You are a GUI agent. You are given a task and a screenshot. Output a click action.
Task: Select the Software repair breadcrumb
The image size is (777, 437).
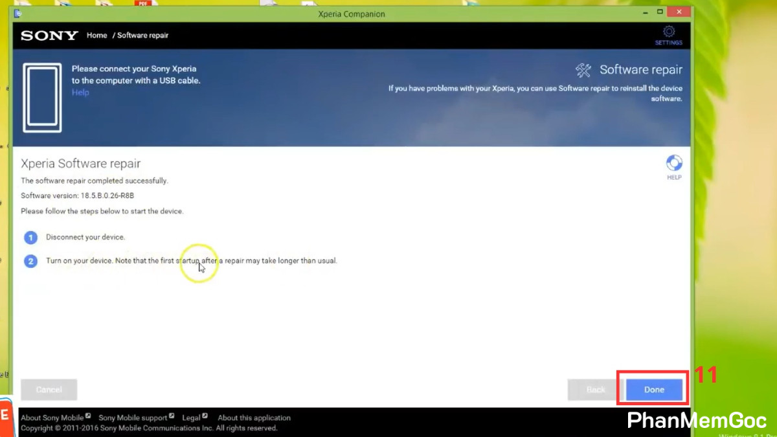tap(142, 36)
